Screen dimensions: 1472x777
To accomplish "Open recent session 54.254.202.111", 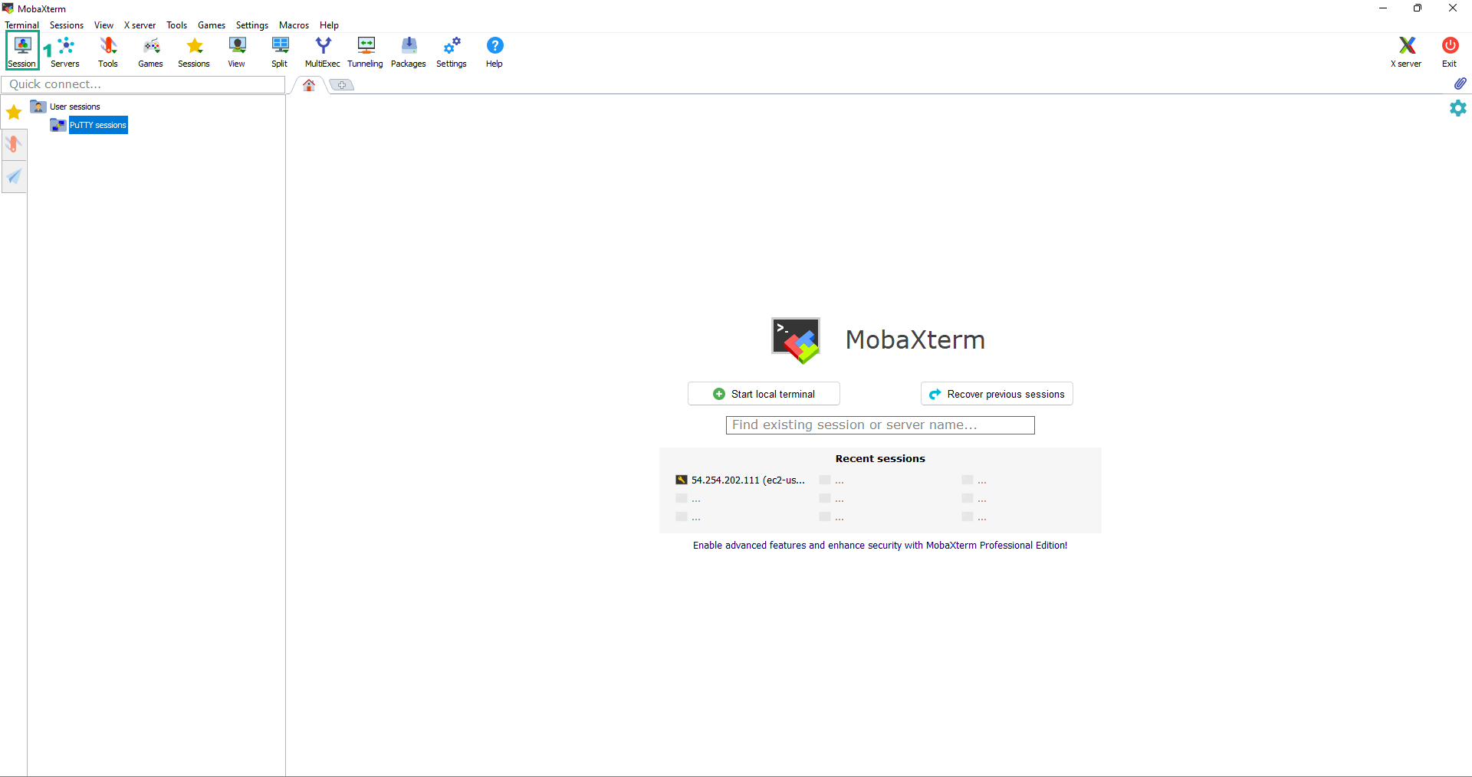I will (741, 480).
